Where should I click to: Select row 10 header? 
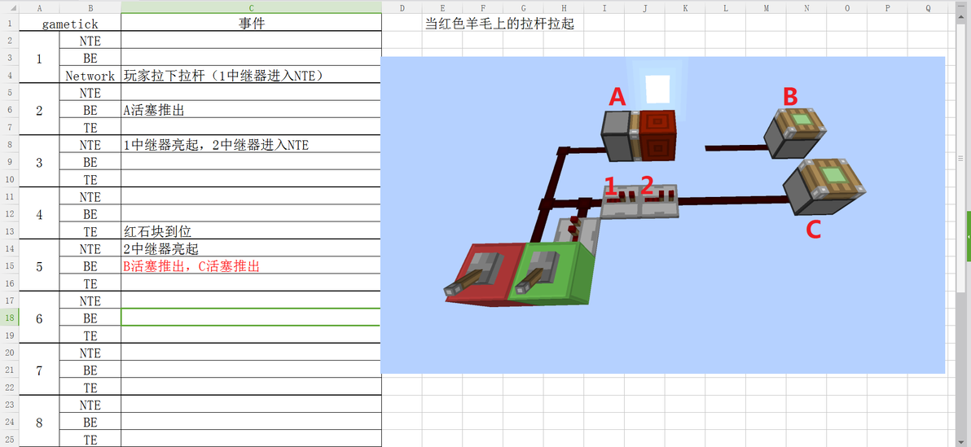9,180
